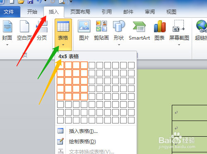Click the 表格 (Table) button icon
Viewport: 207px width, 154px height.
pyautogui.click(x=63, y=26)
